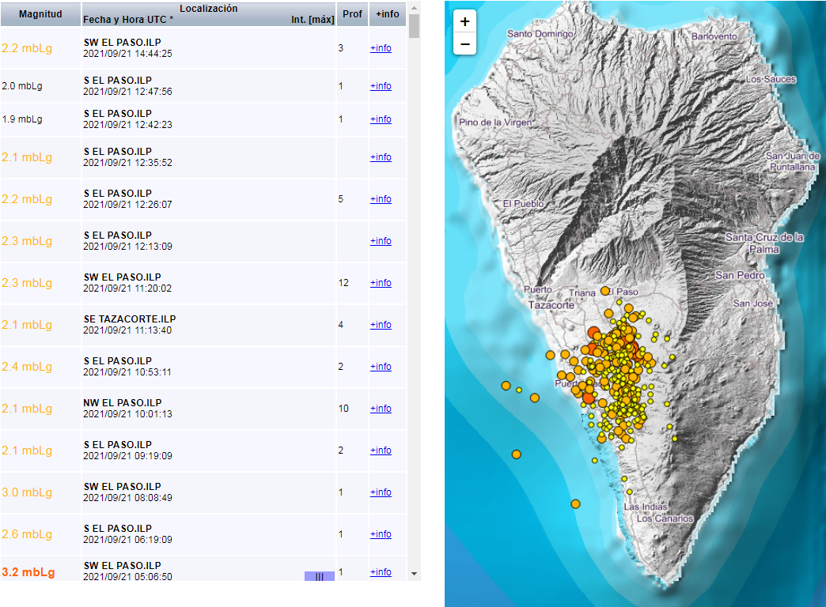Click the Prof column header

[x=352, y=14]
